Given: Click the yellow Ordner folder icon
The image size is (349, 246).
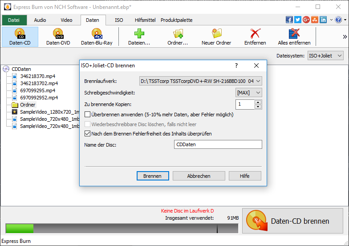Looking at the screenshot, I should (x=15, y=105).
